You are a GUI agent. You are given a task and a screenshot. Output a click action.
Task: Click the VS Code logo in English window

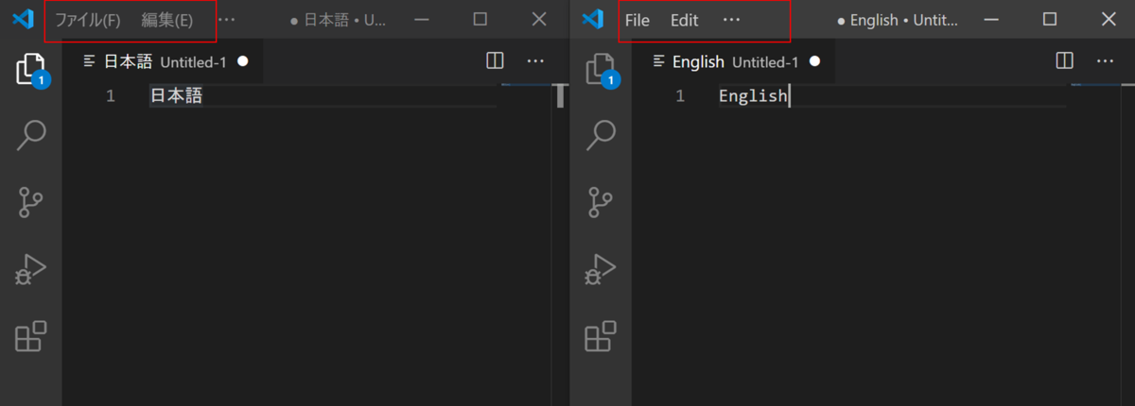[x=593, y=19]
